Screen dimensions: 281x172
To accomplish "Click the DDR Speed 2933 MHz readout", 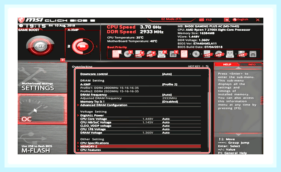I will pyautogui.click(x=135, y=32).
